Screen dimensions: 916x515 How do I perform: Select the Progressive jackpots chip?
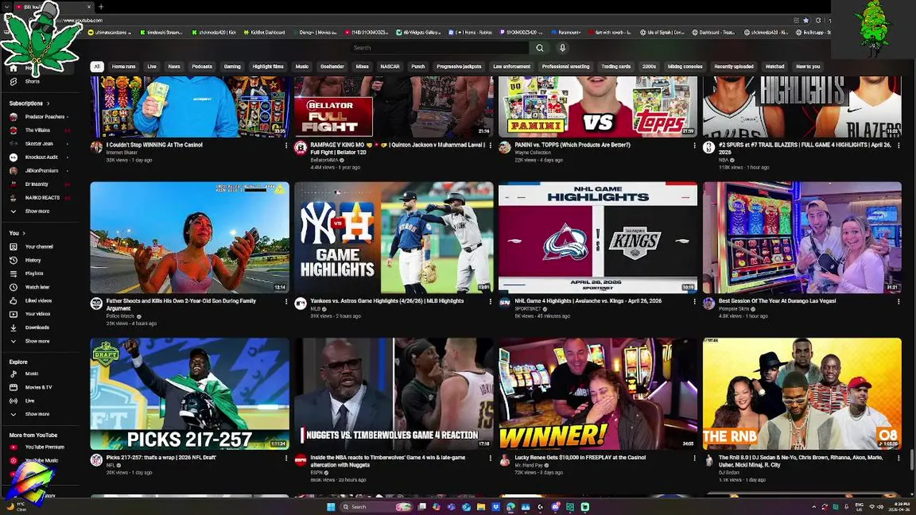coord(459,67)
